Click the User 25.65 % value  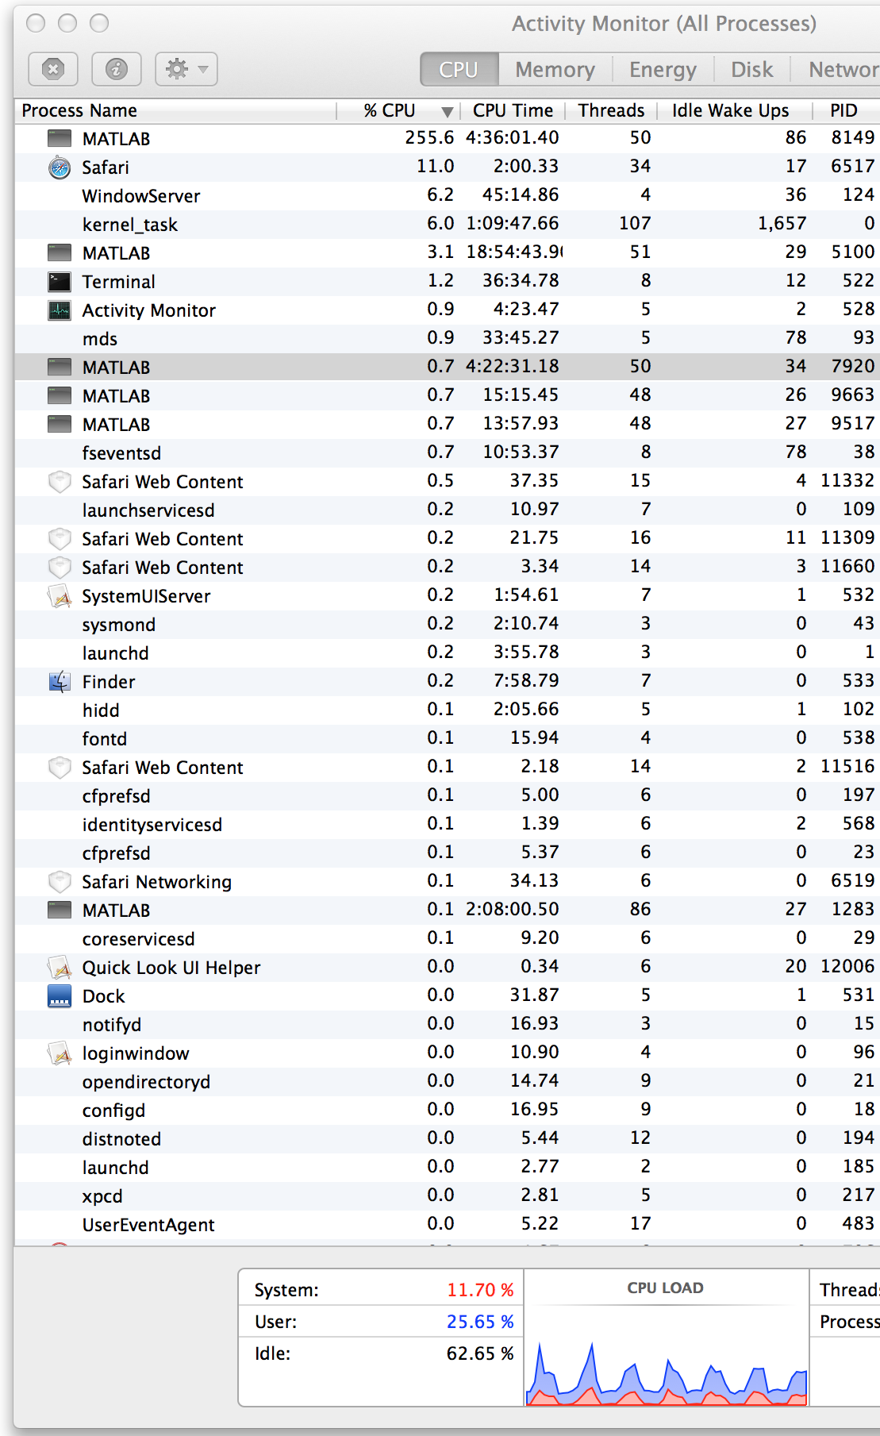coord(480,1322)
